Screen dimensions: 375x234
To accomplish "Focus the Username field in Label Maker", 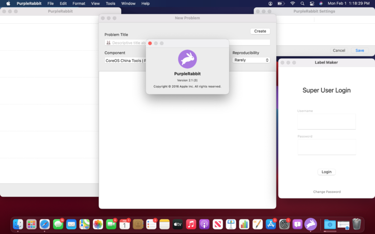I will 326,121.
